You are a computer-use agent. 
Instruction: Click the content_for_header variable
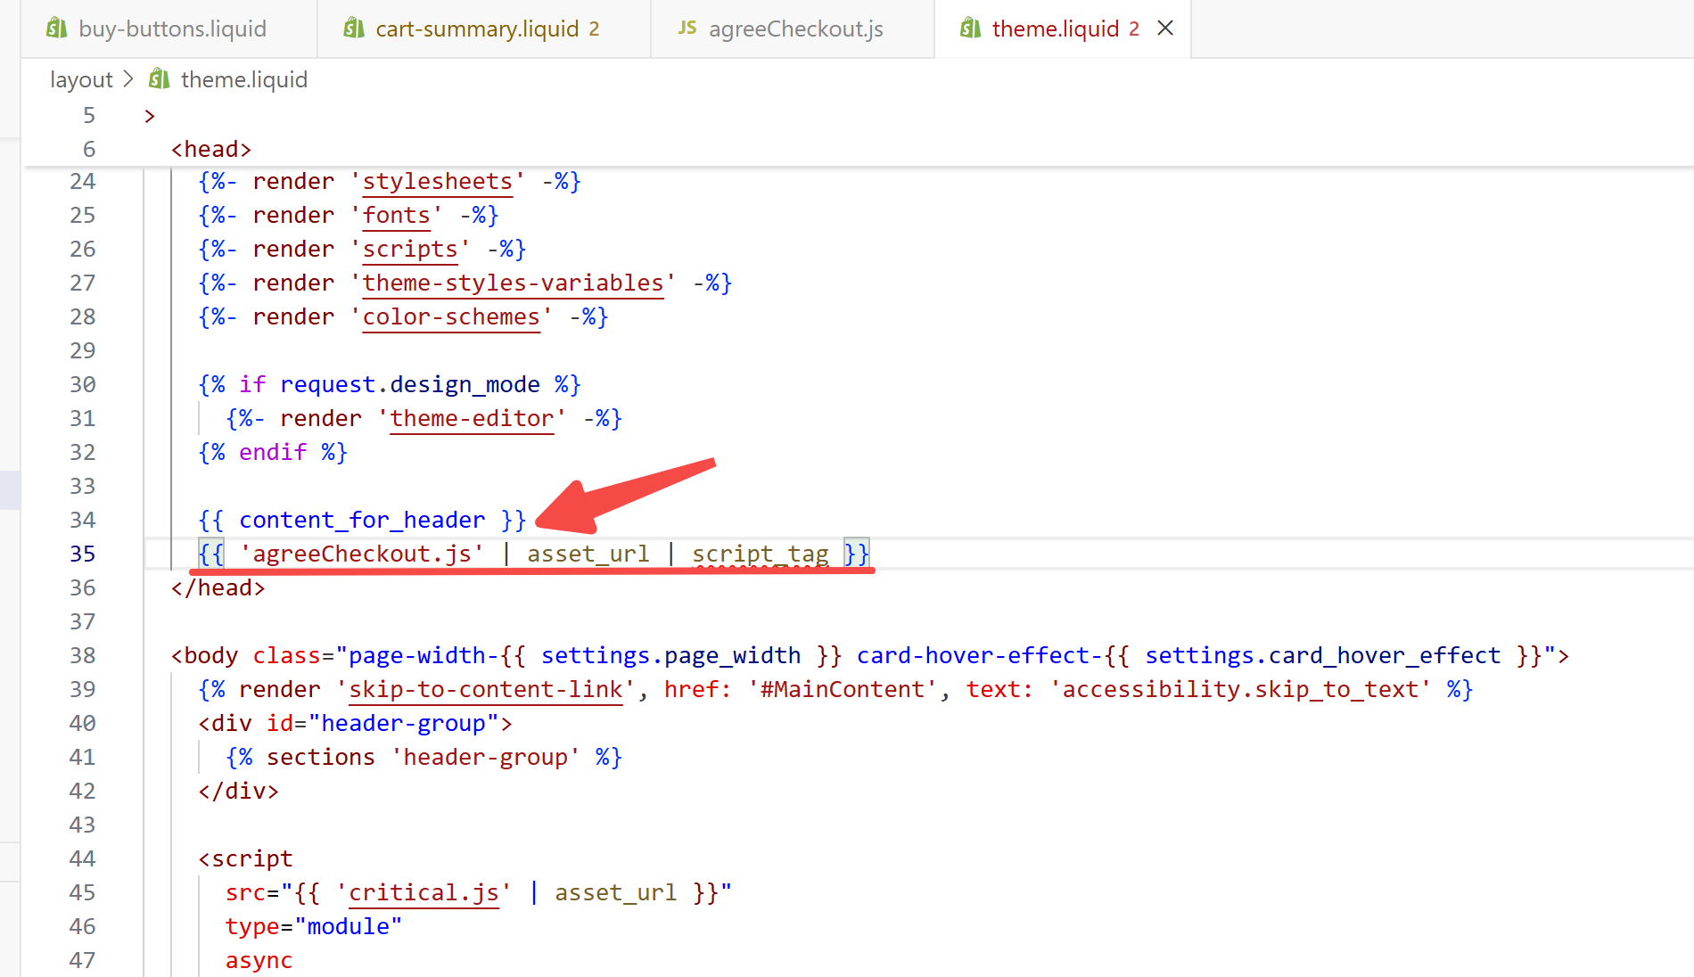(x=362, y=520)
